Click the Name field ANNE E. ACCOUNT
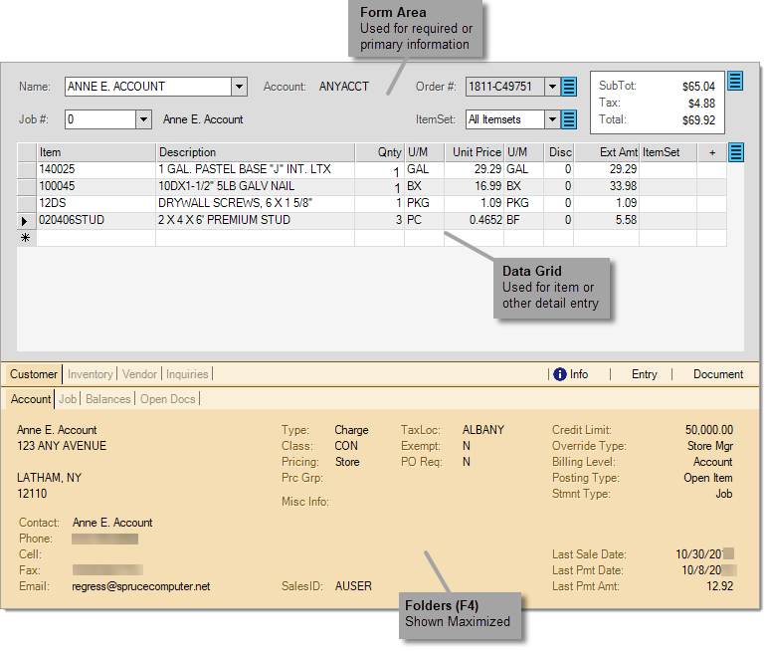This screenshot has height=651, width=767. (x=147, y=87)
